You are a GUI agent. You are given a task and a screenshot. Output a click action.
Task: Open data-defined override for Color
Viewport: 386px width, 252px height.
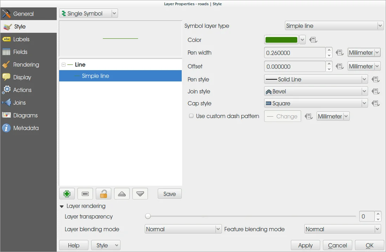[x=313, y=40]
